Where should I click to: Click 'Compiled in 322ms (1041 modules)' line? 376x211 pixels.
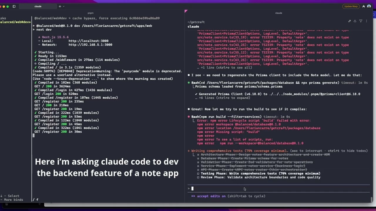[x=67, y=128]
